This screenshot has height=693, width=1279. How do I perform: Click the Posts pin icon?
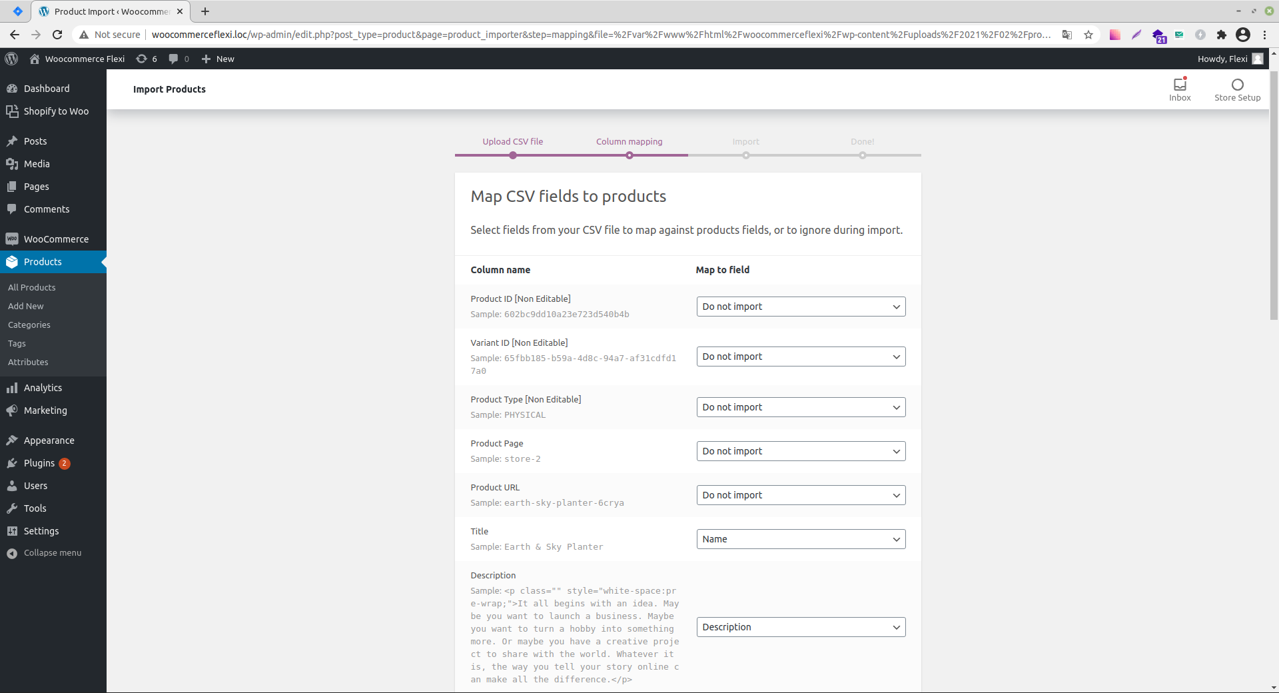point(12,141)
